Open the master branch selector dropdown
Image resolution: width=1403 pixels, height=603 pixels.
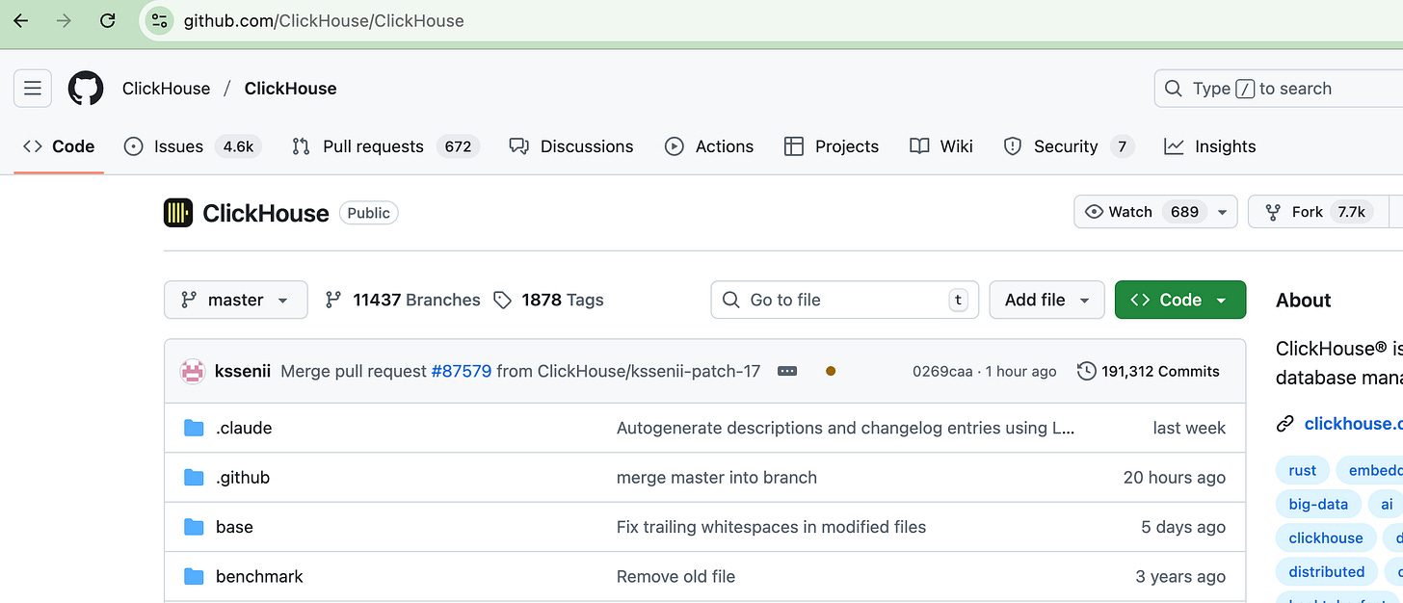click(236, 300)
